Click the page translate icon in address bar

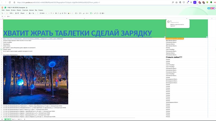180,2
